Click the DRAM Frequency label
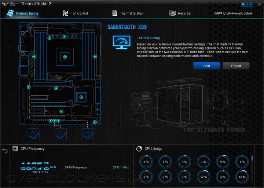This screenshot has width=264, height=188. (x=76, y=167)
